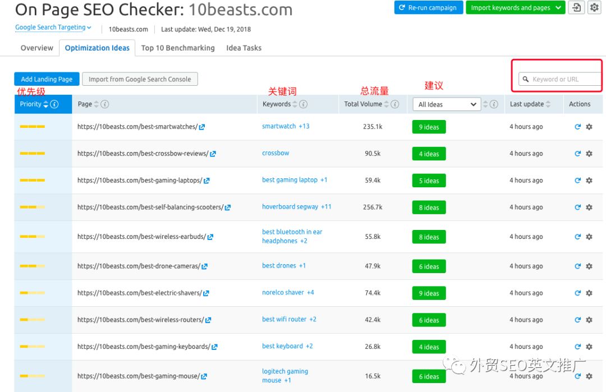The width and height of the screenshot is (606, 392).
Task: Sort by Total Volume arrows
Action: point(386,104)
